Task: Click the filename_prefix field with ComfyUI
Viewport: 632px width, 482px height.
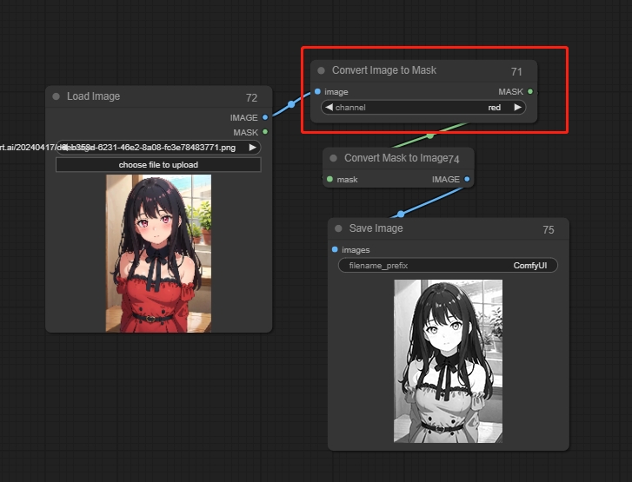Action: (x=448, y=266)
